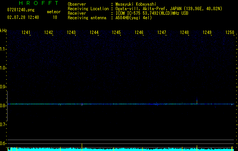
Task: Click the Ogata-vill. Akita-Pref. location text
Action: coord(148,9)
